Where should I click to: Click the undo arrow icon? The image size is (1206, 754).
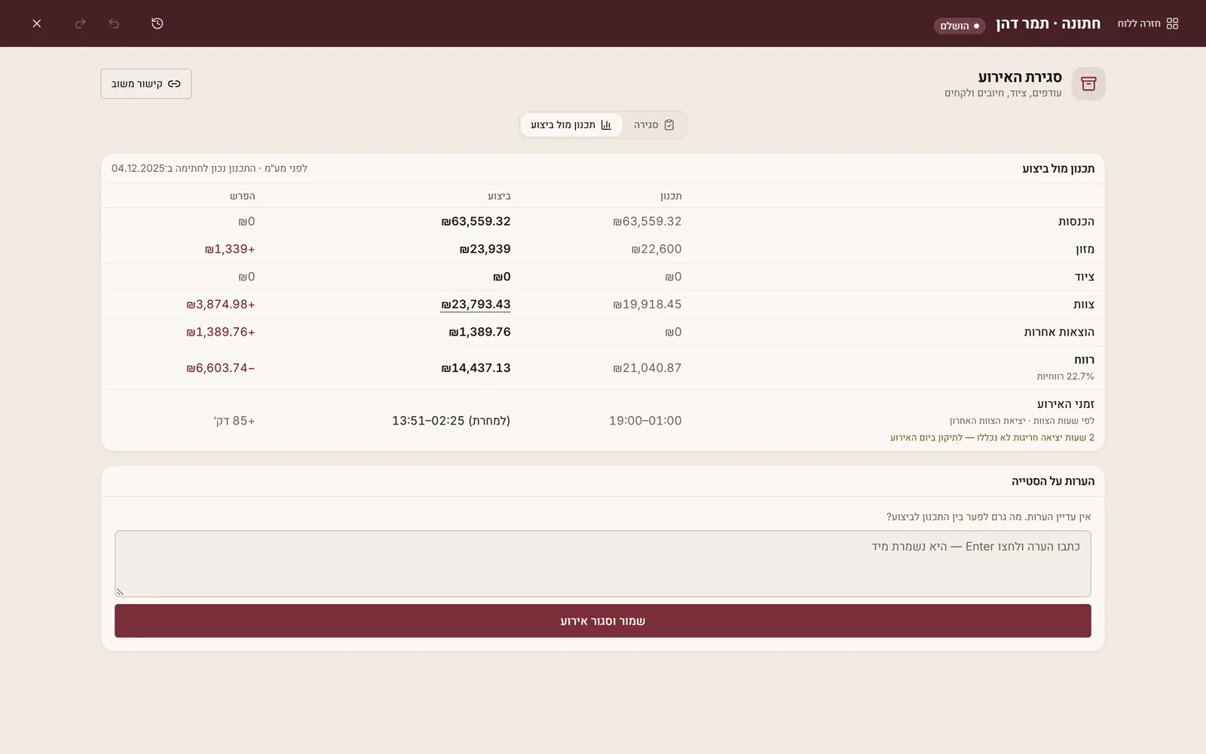(114, 23)
